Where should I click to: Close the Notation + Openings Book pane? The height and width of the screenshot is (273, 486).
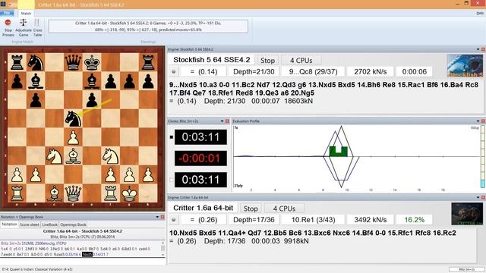pyautogui.click(x=163, y=217)
